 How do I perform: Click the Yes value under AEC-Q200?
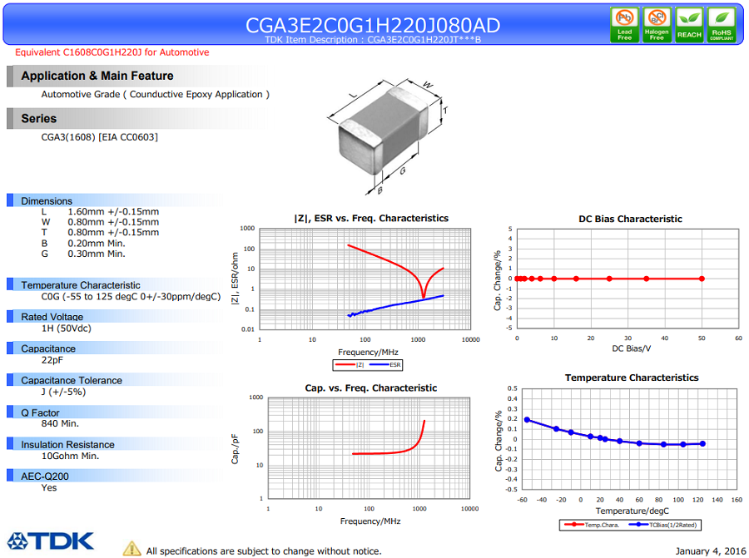49,488
